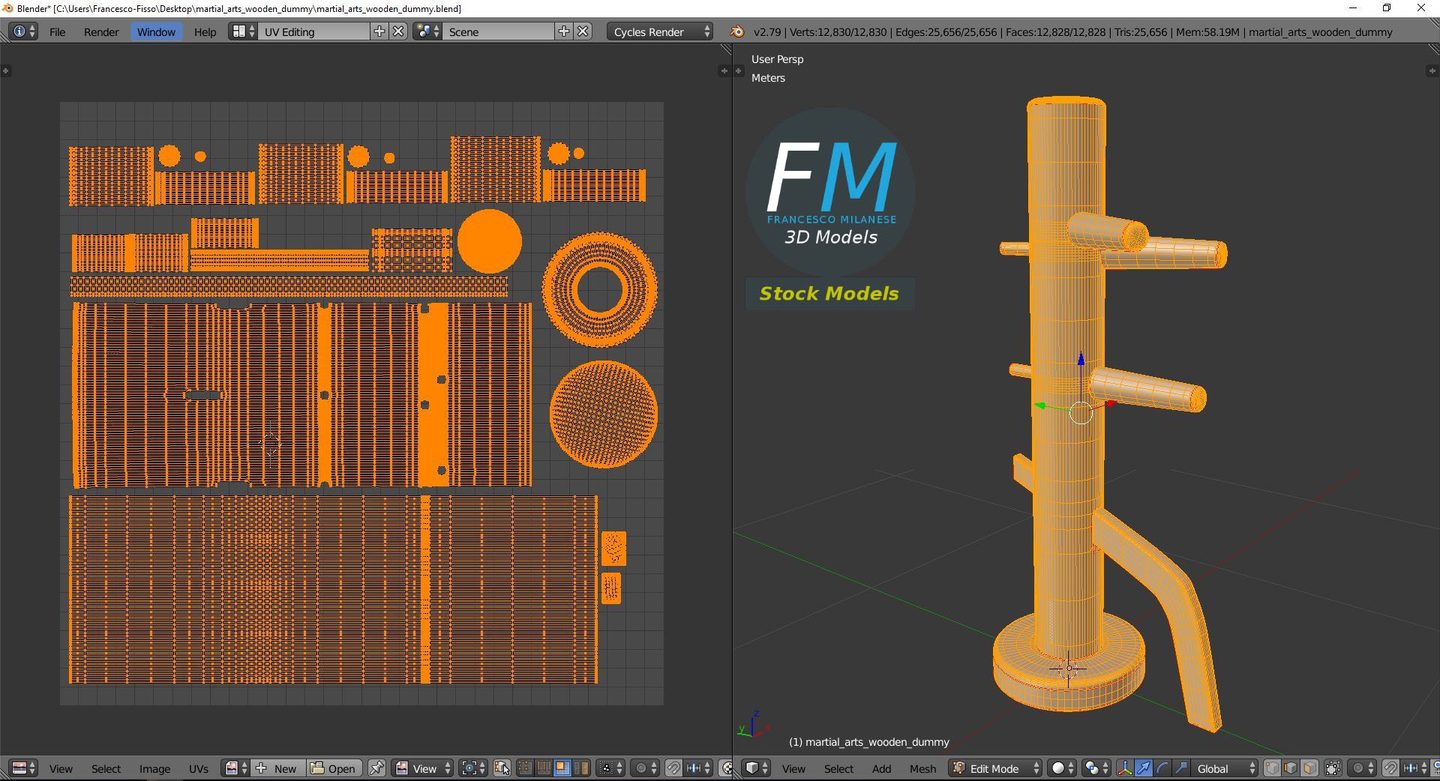
Task: Toggle UV and edit mode selection sync
Action: [502, 768]
